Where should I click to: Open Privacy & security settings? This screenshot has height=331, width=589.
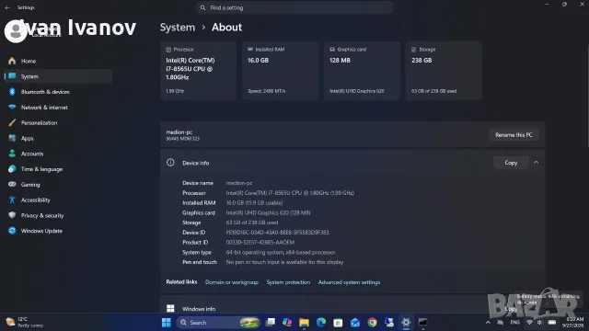[58, 215]
